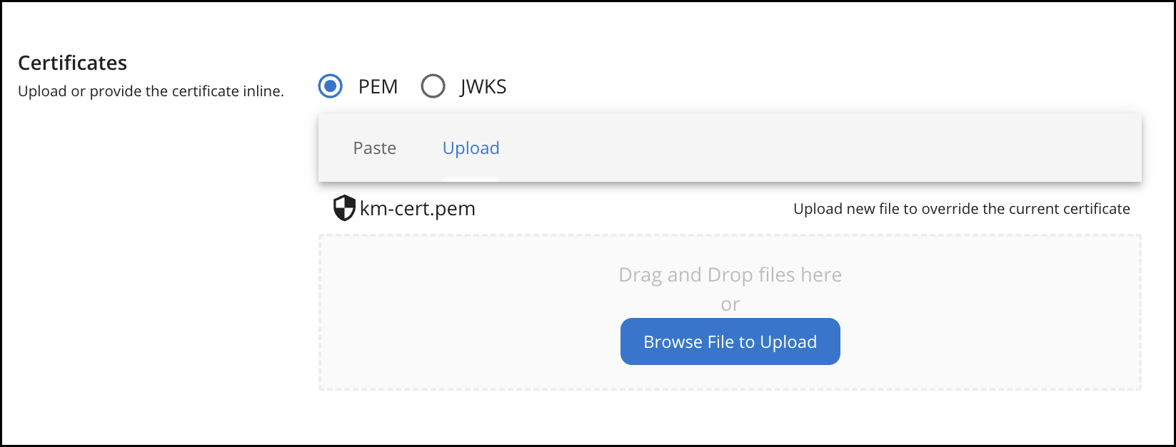Click the PEM format label text
The image size is (1176, 447).
click(378, 87)
